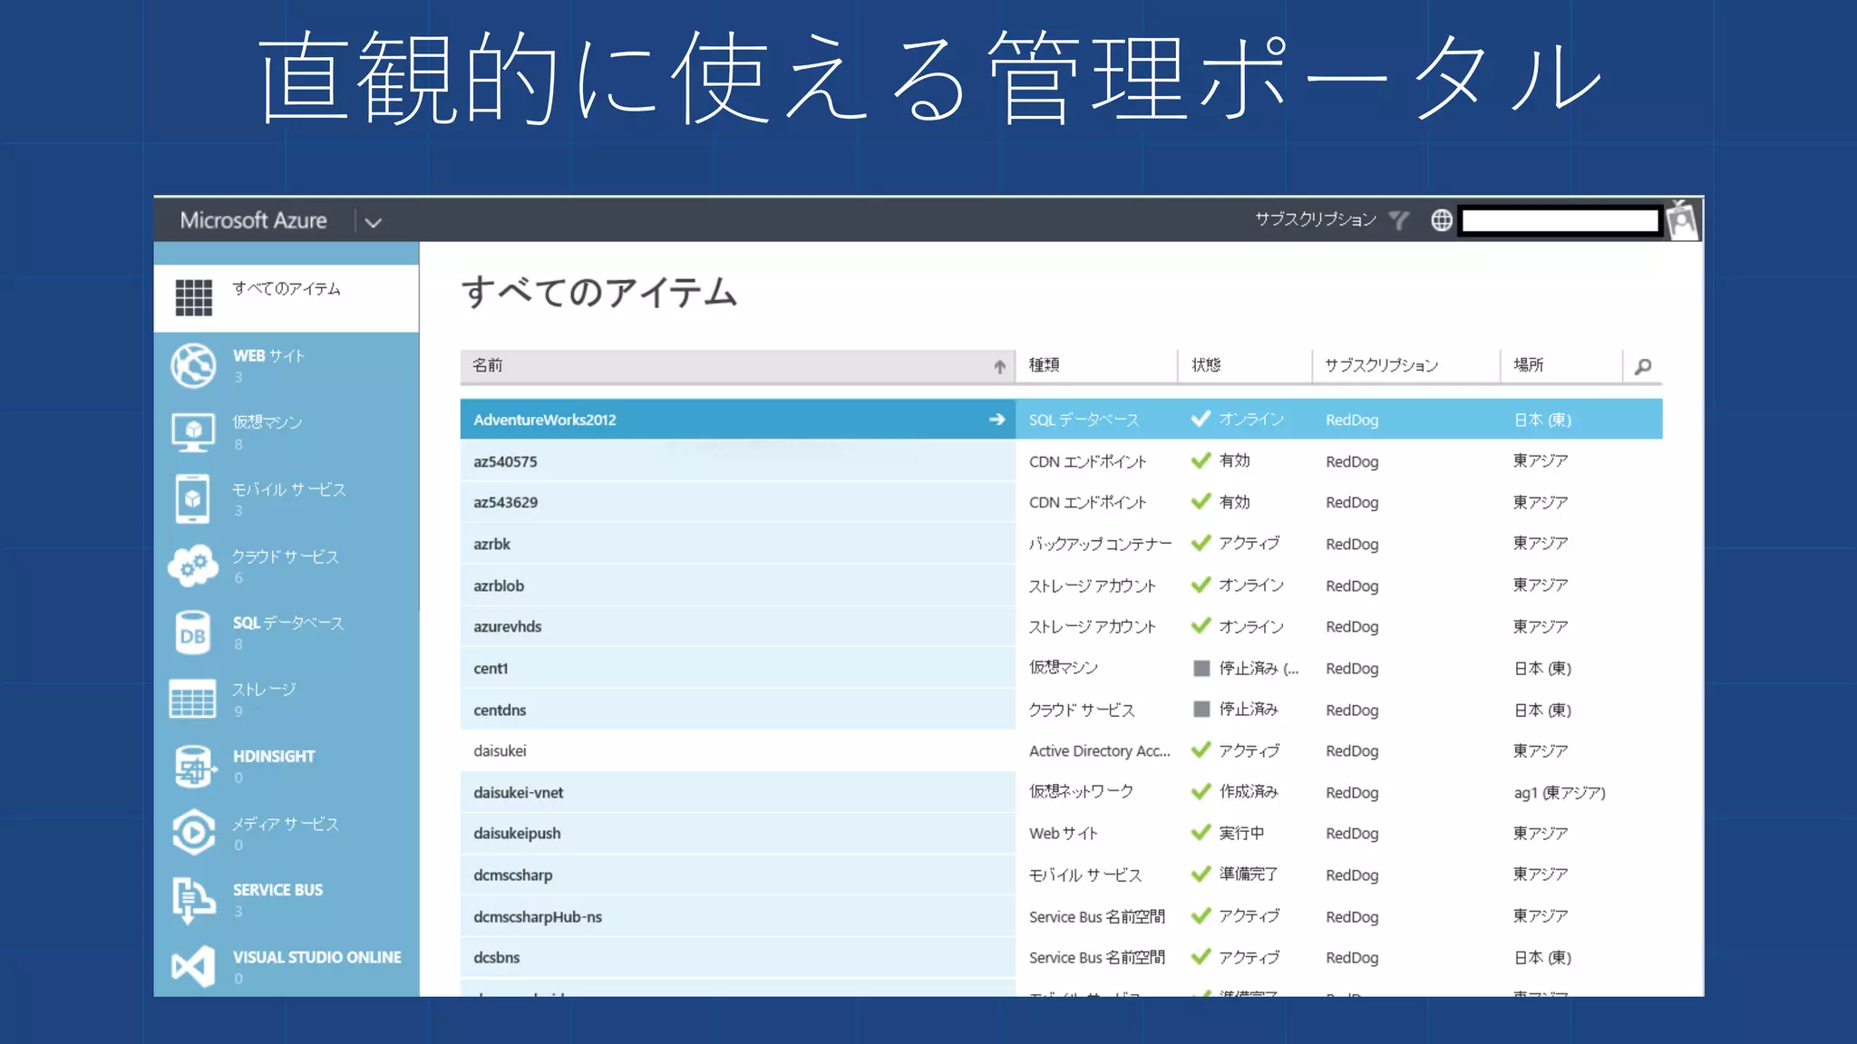
Task: Select ストレージ sidebar label
Action: pyautogui.click(x=264, y=690)
